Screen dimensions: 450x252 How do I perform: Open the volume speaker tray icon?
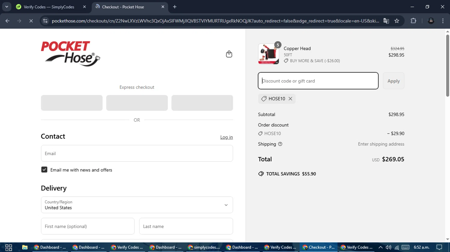[388, 248]
